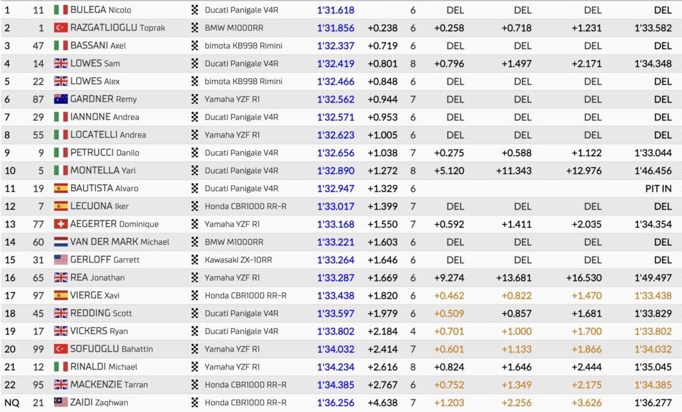Click Kawasaki ZX-10RR bike name
The image size is (682, 412).
(x=238, y=259)
